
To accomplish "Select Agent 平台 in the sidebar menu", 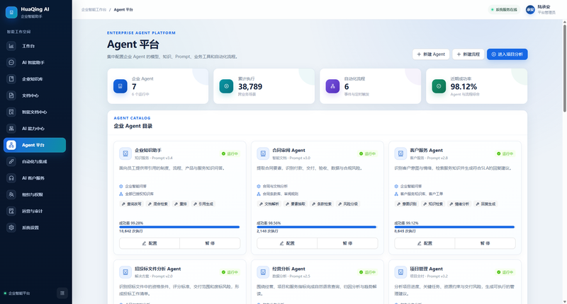I will tap(35, 145).
